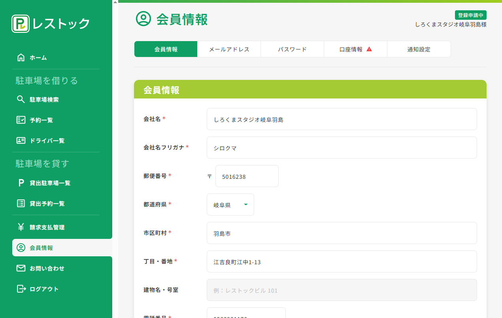
Task: Click the 丁目・番地 text field
Action: (342, 262)
